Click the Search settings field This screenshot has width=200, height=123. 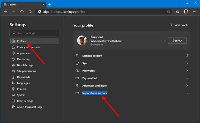pos(34,33)
